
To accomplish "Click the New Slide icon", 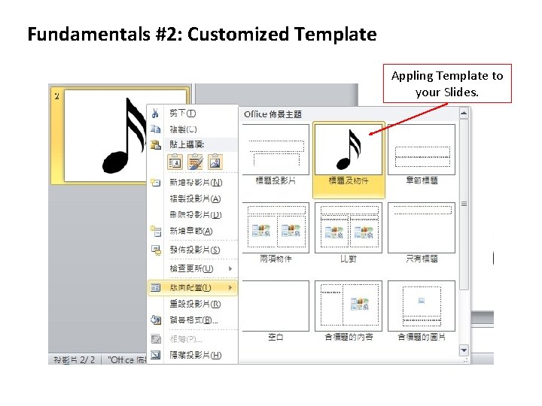I will (156, 182).
